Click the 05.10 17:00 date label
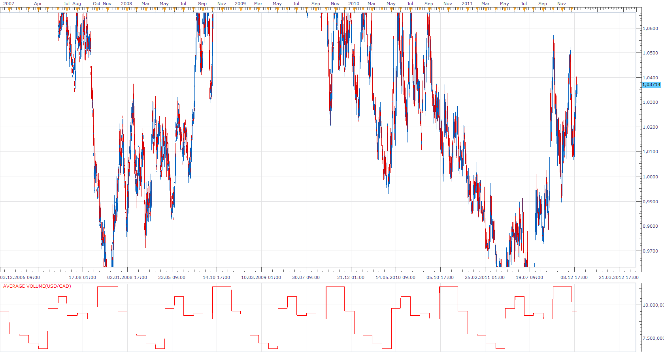664x352 pixels. click(440, 277)
